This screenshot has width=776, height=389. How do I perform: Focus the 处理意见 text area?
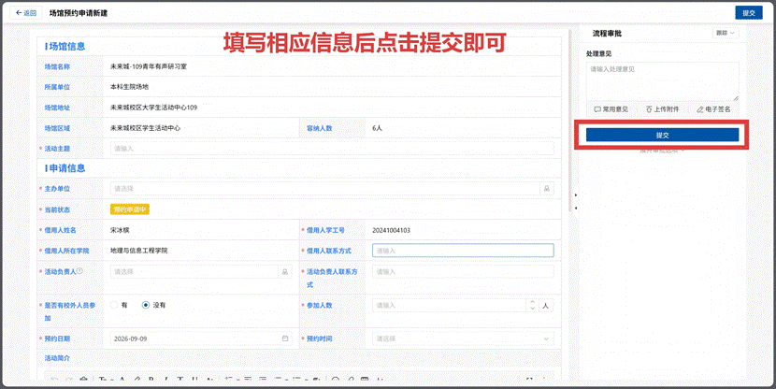pos(662,81)
